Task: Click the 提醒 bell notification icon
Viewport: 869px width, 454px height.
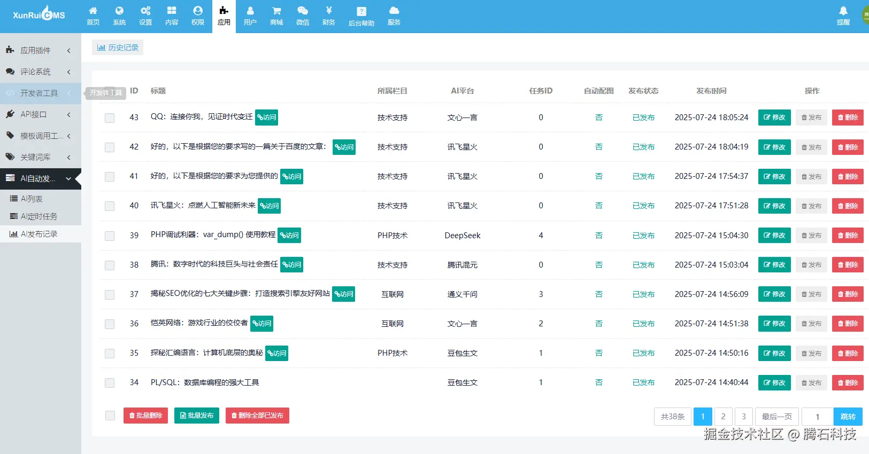Action: point(843,16)
